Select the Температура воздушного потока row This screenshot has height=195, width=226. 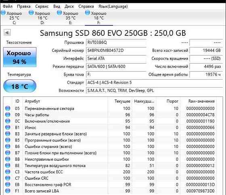point(110,165)
